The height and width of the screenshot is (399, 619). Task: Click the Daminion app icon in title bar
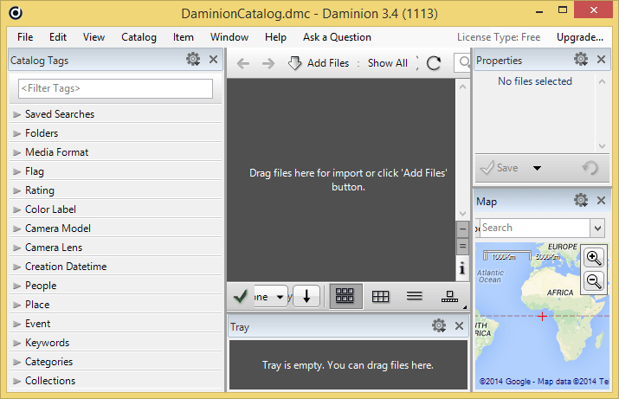(x=16, y=13)
